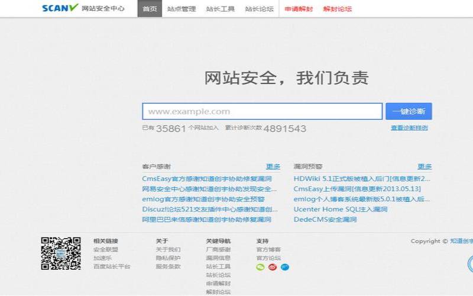
Task: Open DedeCMS安全漏洞 link
Action: pos(325,220)
